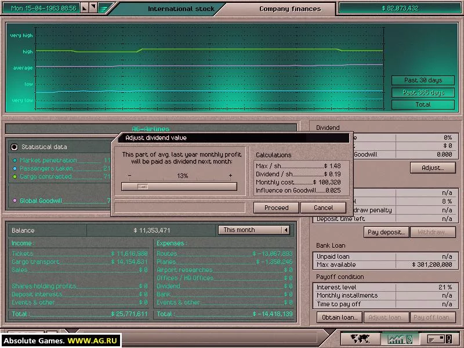The image size is (464, 348).
Task: Toggle Market penetration graph line
Action: [x=15, y=161]
